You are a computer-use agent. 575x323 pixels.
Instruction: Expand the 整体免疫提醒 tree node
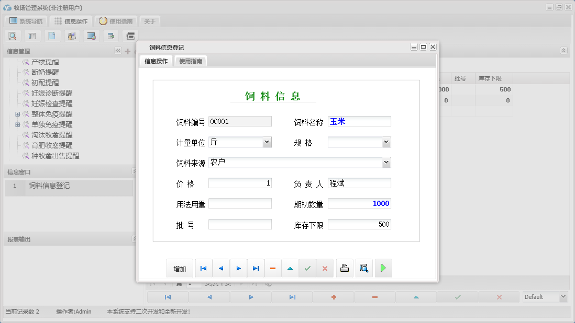17,114
